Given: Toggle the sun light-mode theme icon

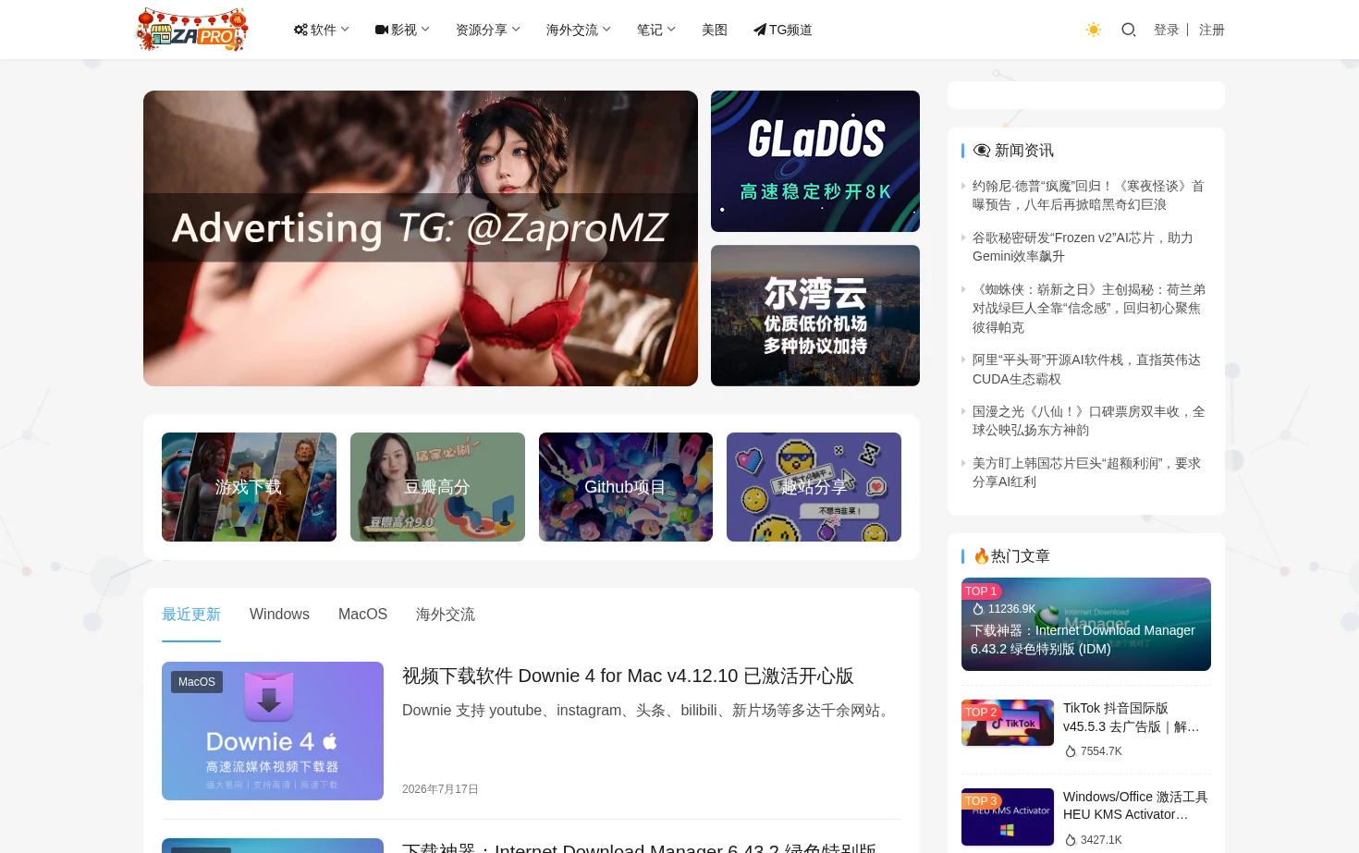Looking at the screenshot, I should pos(1094,30).
